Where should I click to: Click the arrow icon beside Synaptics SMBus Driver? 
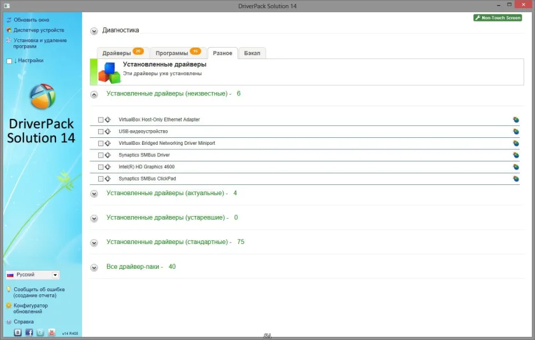coord(108,155)
